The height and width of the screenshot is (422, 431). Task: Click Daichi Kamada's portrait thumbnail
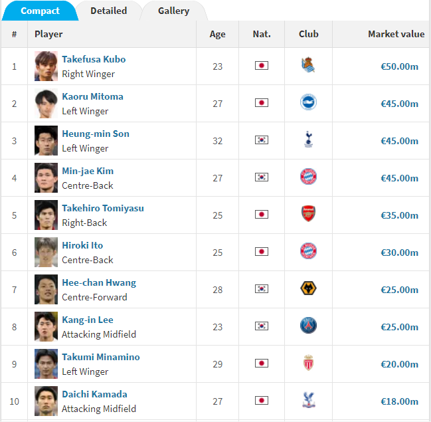point(46,401)
